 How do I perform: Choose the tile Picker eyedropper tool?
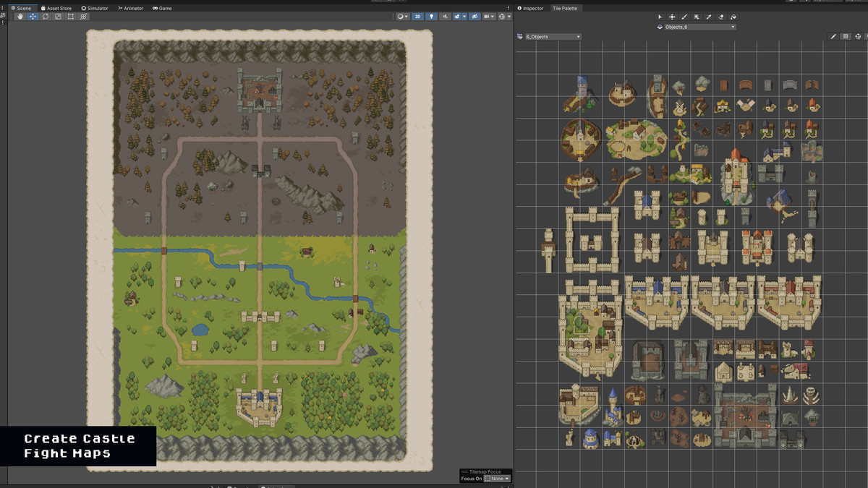tap(707, 17)
